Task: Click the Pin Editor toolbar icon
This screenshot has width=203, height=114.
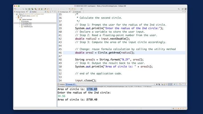Action: click(81, 9)
